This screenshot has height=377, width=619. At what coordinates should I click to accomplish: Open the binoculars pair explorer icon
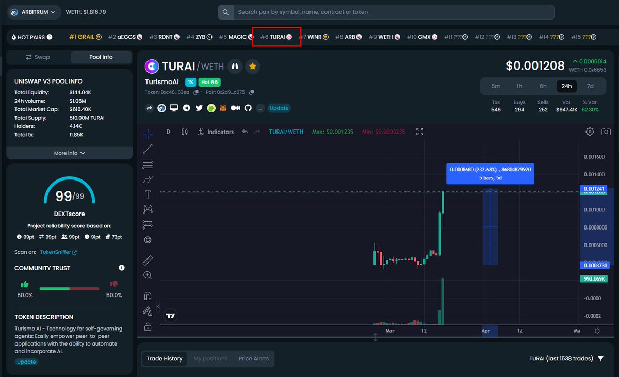(235, 66)
